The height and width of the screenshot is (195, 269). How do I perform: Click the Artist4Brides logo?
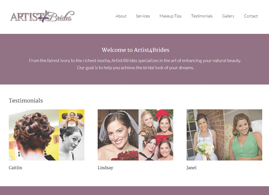coord(42,16)
